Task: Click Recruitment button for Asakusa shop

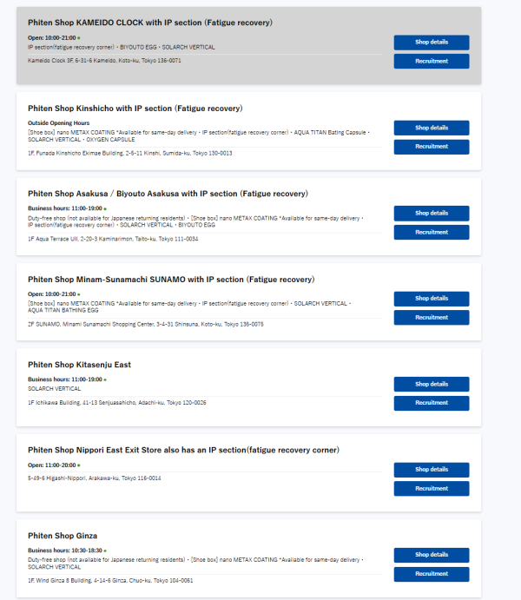Action: 431,232
